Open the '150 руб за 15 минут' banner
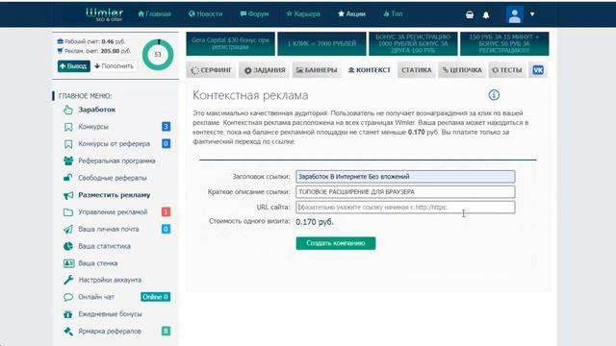Viewport: 616px width, 346px height. [504, 43]
